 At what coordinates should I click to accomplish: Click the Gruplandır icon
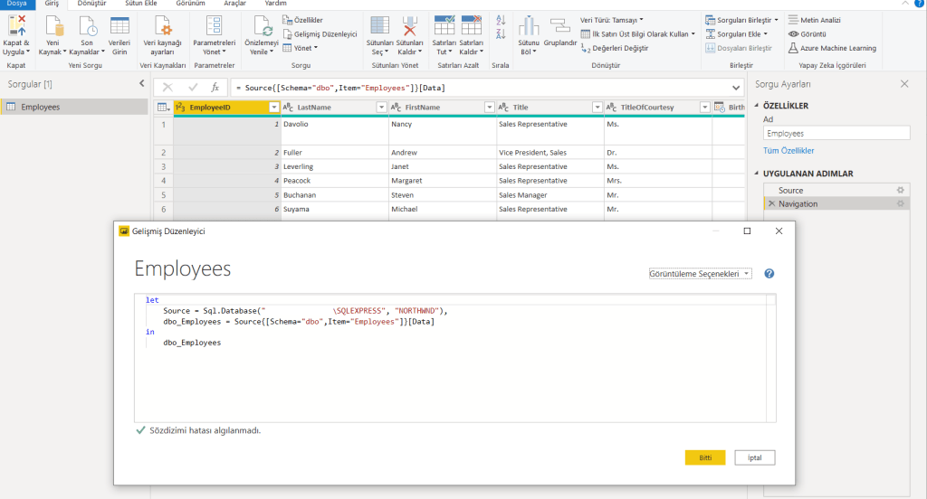pos(559,25)
